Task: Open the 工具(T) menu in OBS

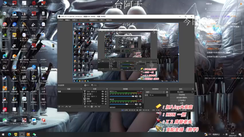Action: pos(102,20)
